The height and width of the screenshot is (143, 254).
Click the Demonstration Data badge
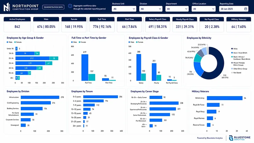53,7
